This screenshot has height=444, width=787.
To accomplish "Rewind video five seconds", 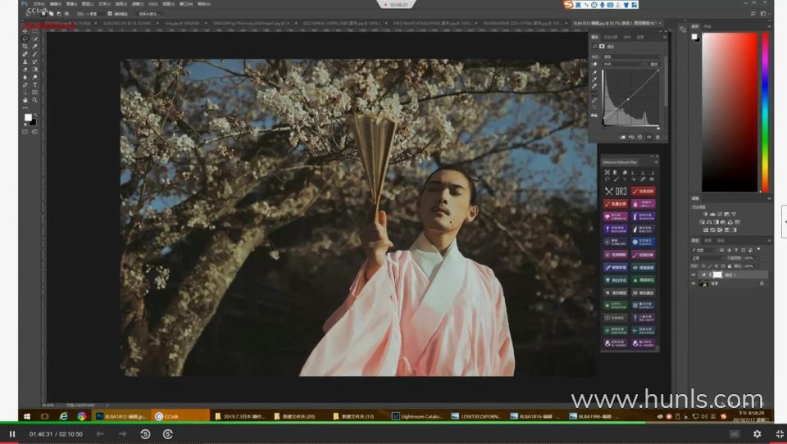I will click(146, 434).
